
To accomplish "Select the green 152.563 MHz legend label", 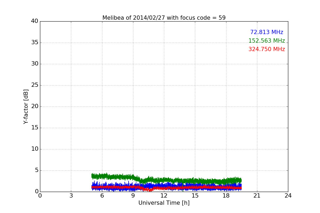I will pyautogui.click(x=267, y=41).
